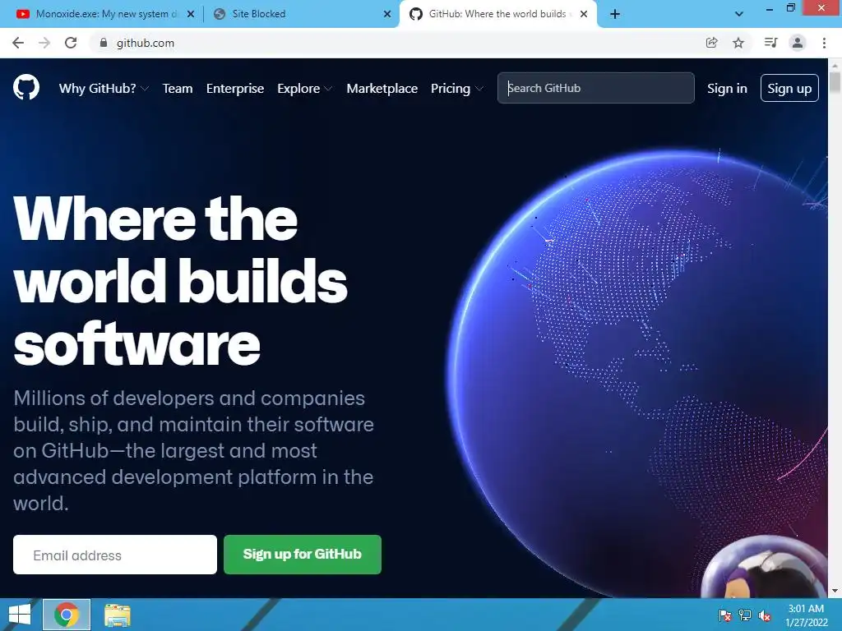Switch to the Site Blocked tab

point(301,14)
